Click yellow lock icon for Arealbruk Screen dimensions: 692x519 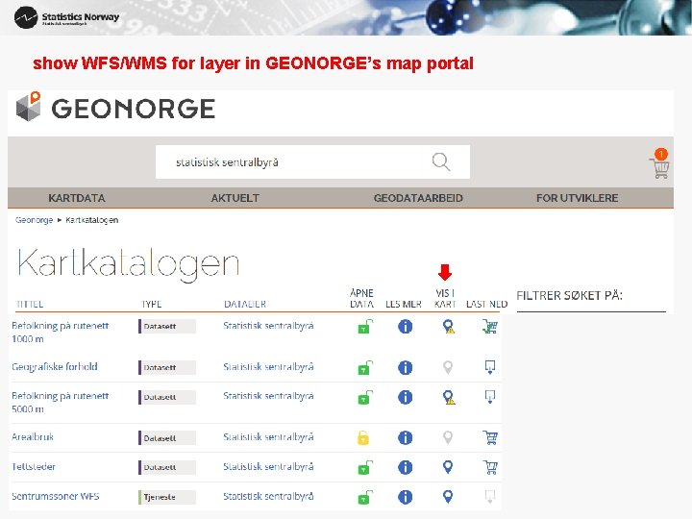[362, 438]
